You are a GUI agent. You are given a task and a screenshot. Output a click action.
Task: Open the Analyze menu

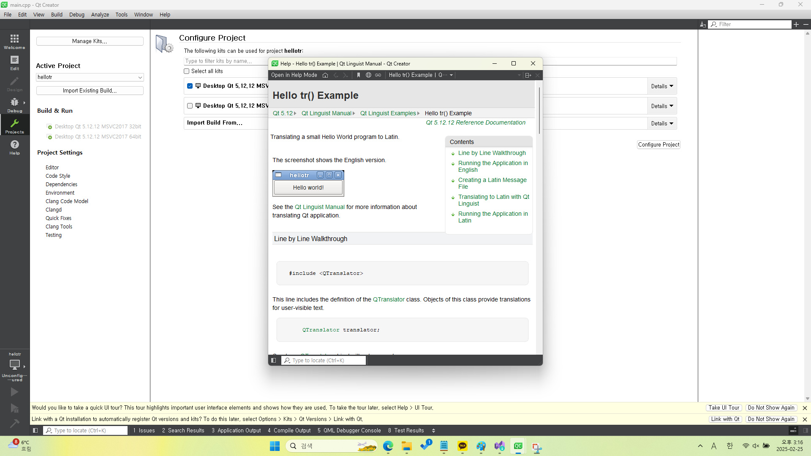click(x=100, y=14)
